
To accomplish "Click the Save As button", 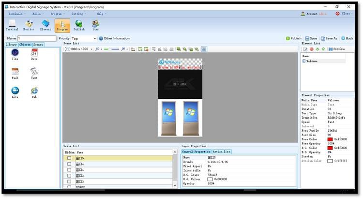I will [x=329, y=38].
